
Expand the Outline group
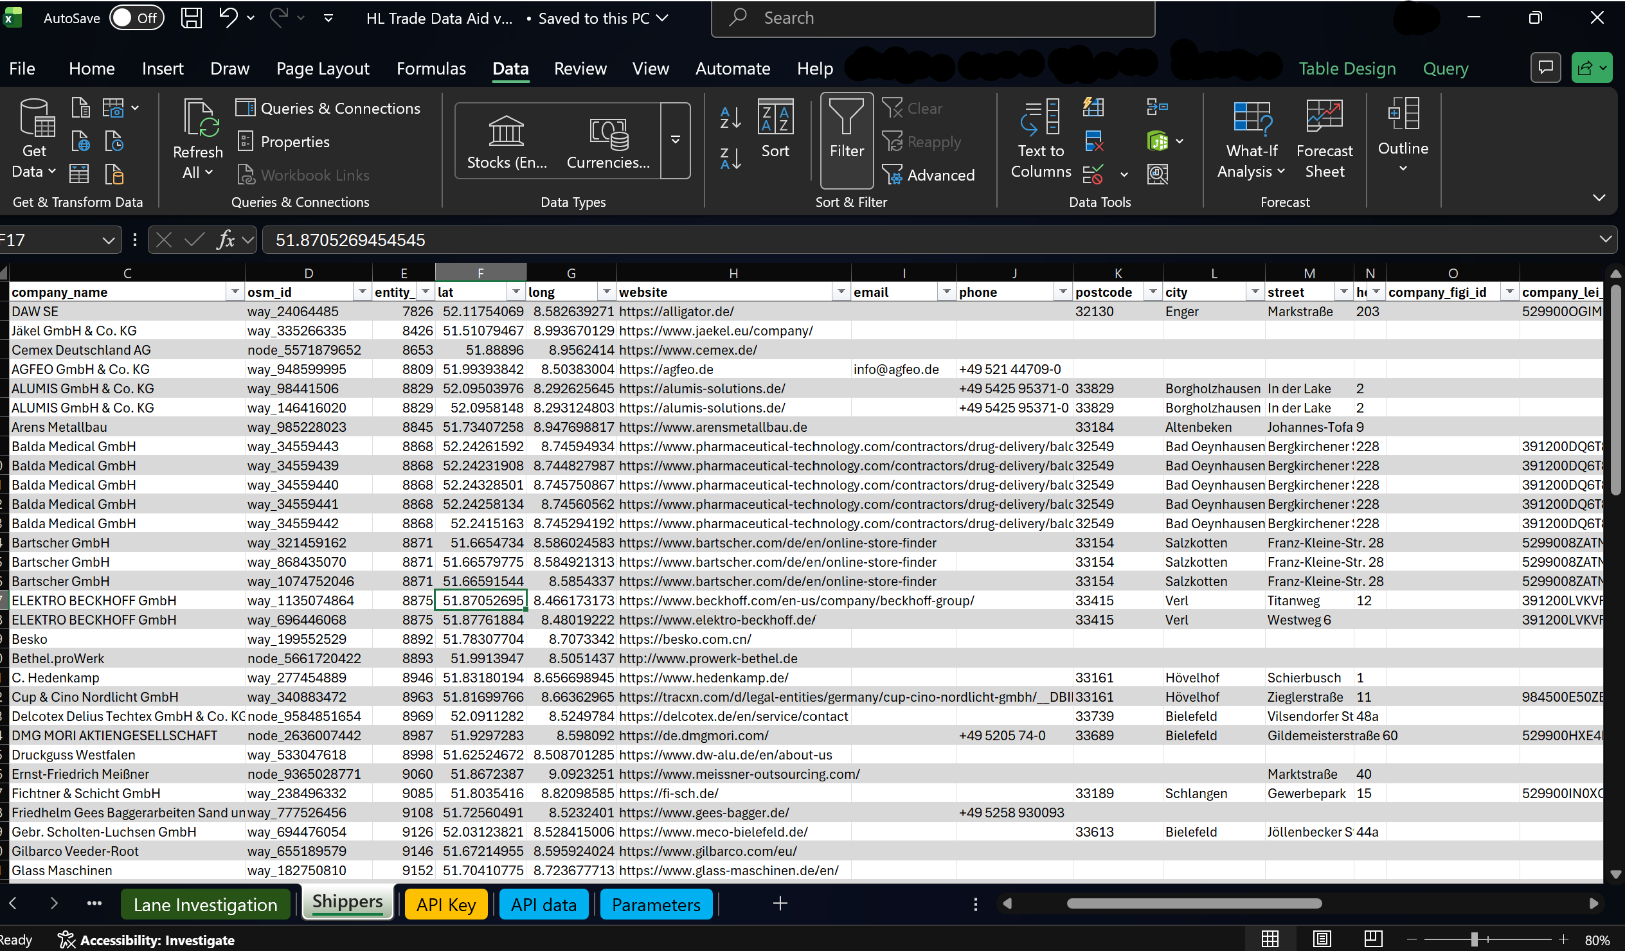coord(1403,136)
